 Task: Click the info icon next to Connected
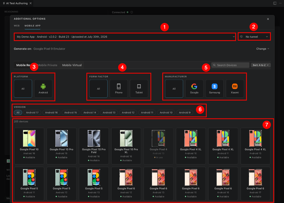click(132, 12)
